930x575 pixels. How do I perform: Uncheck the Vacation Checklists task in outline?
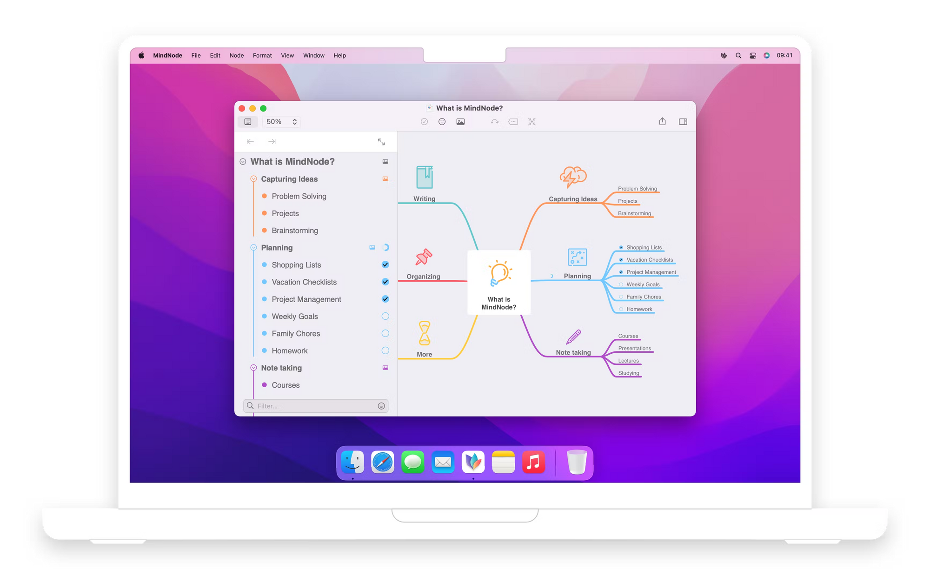[385, 282]
